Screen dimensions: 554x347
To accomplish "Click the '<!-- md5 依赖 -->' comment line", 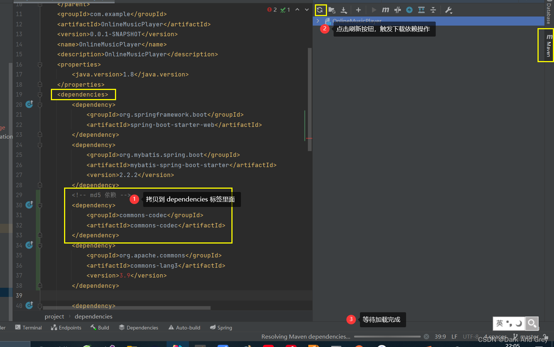I will [x=101, y=195].
